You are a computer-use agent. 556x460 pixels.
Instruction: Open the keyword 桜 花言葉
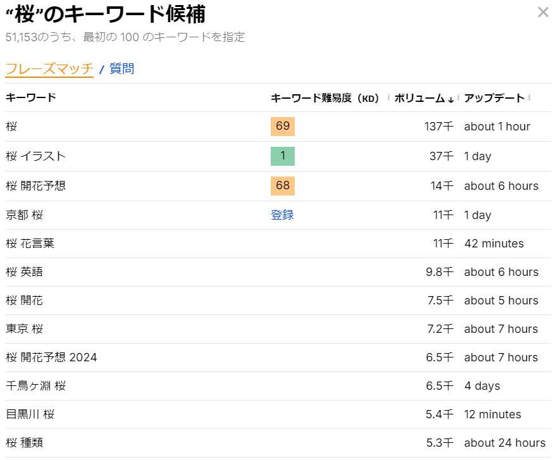click(x=28, y=244)
